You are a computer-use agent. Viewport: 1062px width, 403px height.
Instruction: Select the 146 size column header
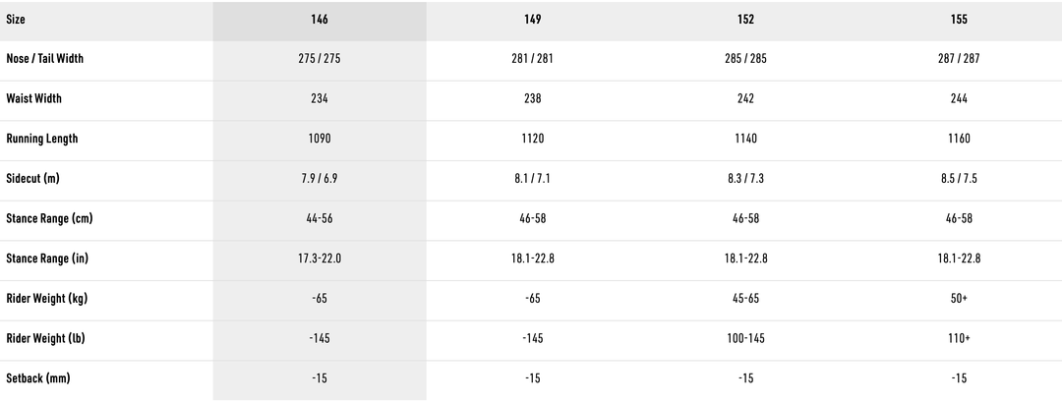(x=319, y=20)
